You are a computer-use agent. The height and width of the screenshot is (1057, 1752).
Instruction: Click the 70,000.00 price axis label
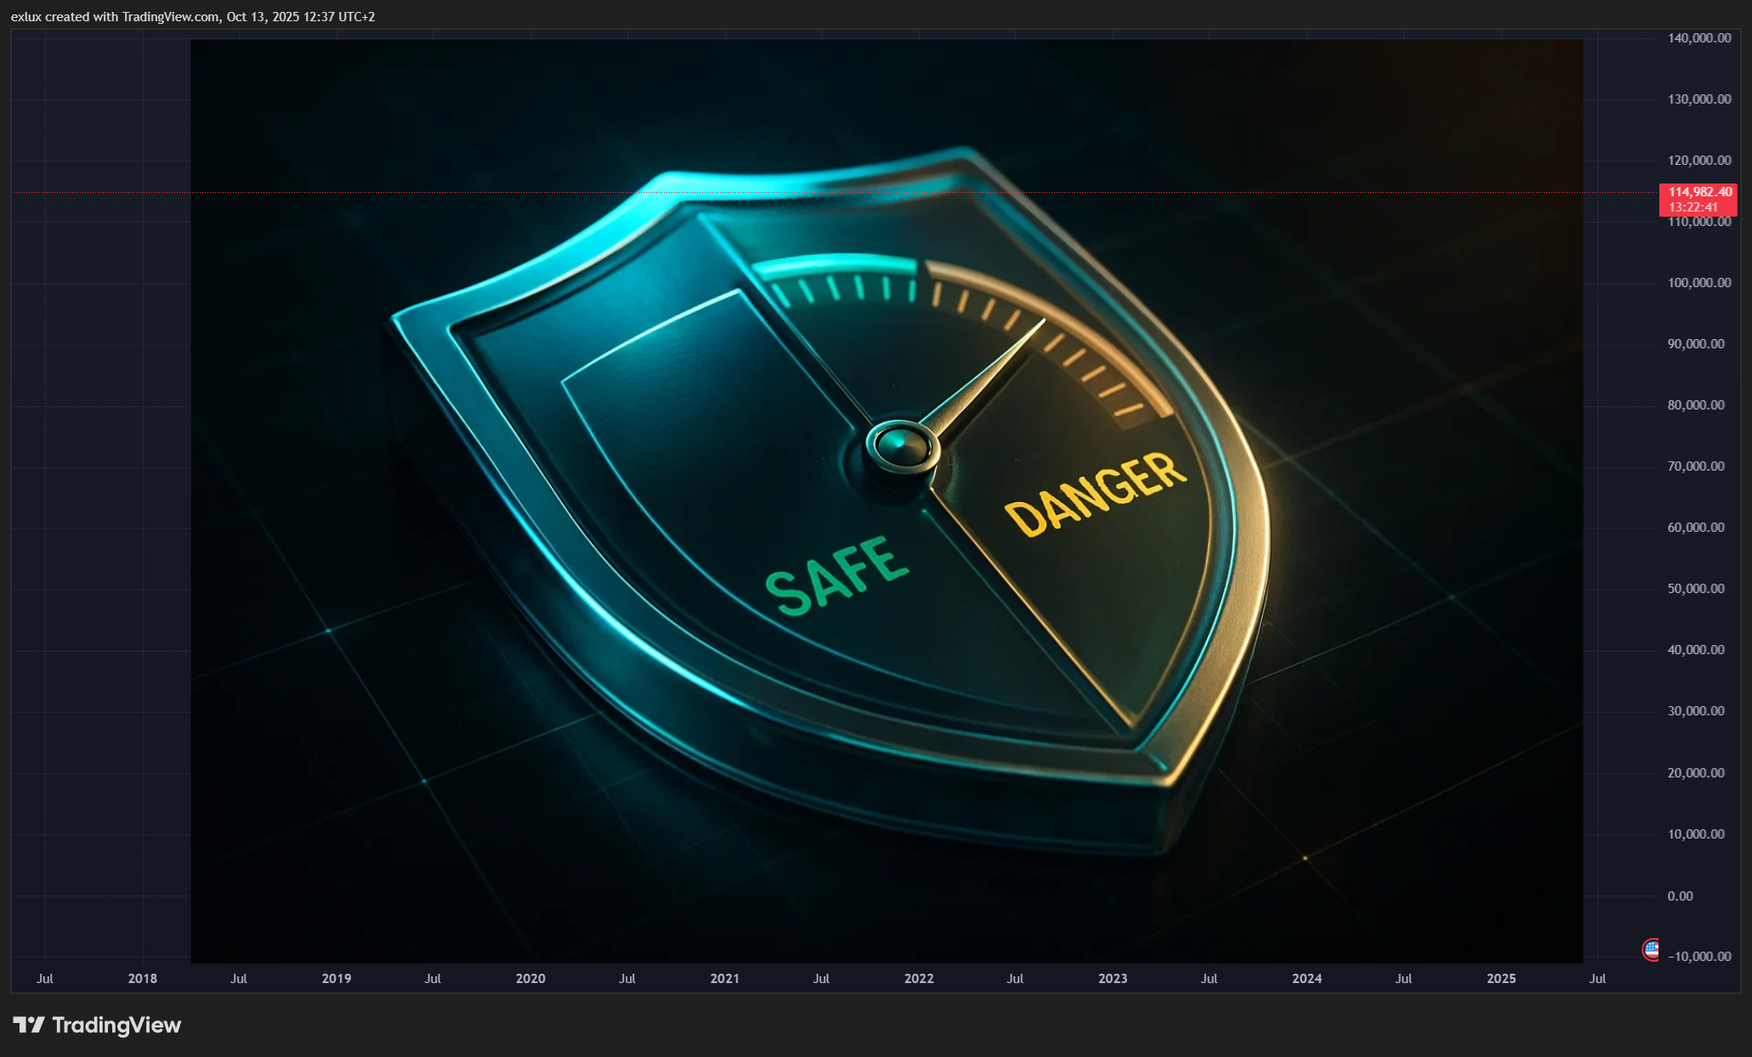1696,466
